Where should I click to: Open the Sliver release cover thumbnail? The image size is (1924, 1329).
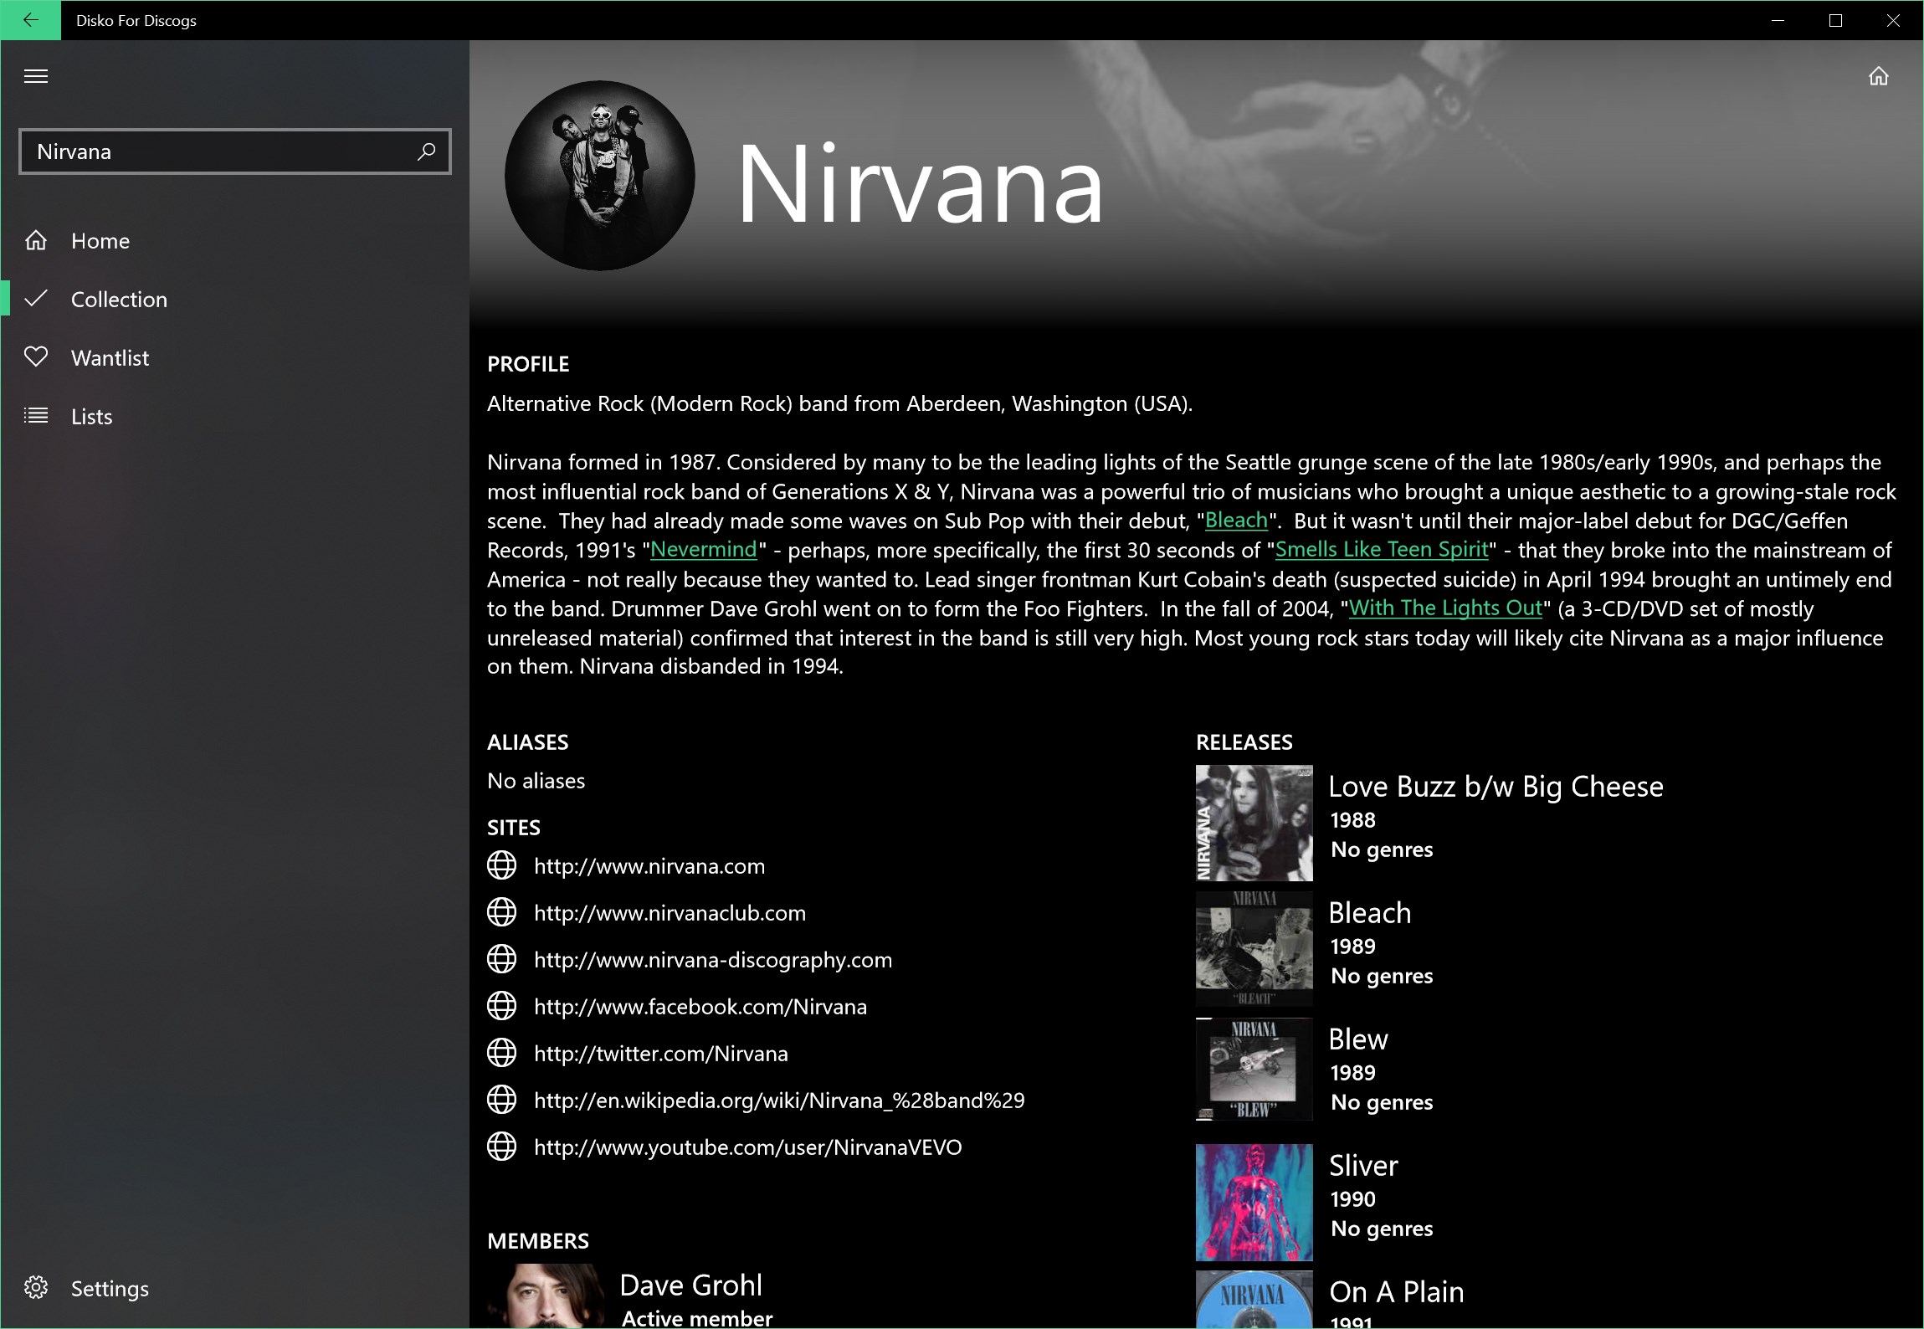pos(1253,1202)
